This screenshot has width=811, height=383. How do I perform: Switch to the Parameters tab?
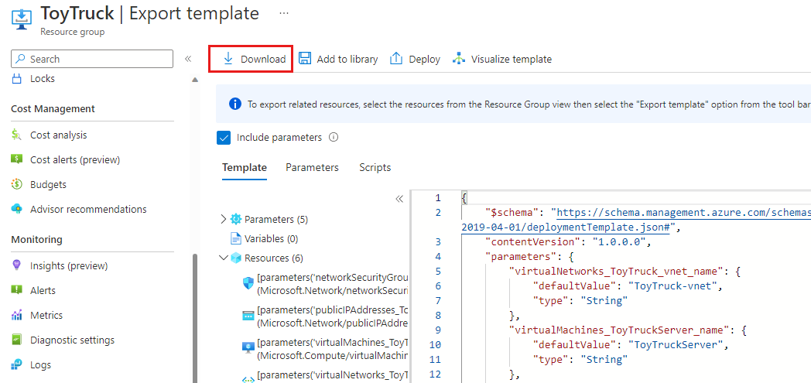point(313,167)
